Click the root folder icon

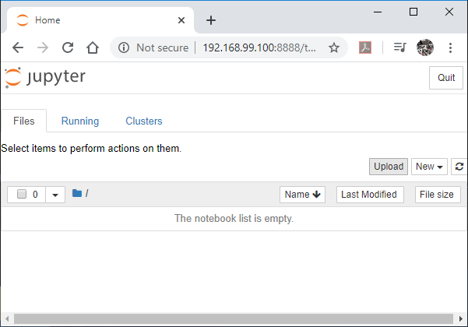coord(77,194)
